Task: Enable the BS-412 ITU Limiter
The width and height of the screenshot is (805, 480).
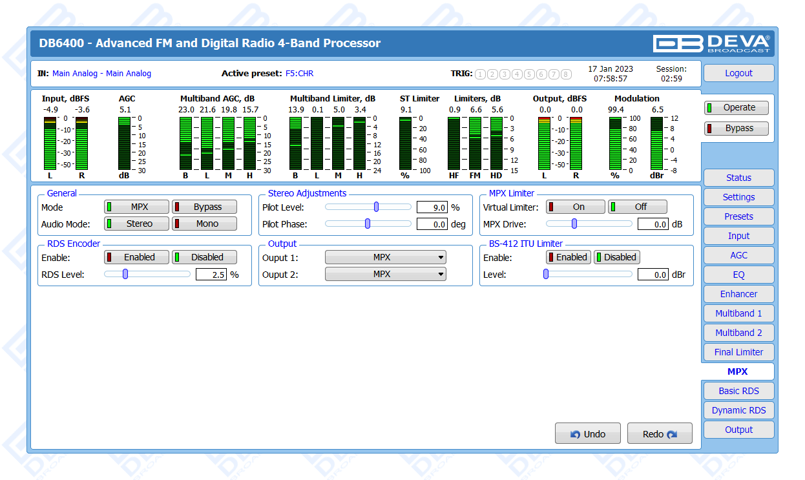Action: [569, 257]
